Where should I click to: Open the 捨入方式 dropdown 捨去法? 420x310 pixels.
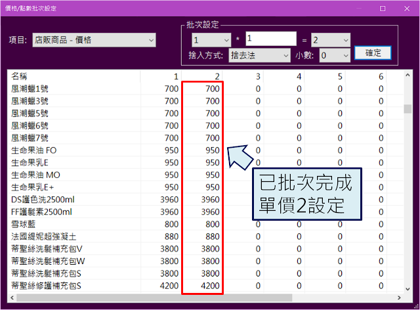pyautogui.click(x=259, y=55)
